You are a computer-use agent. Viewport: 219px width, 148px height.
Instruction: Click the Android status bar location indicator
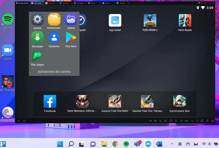point(198,8)
